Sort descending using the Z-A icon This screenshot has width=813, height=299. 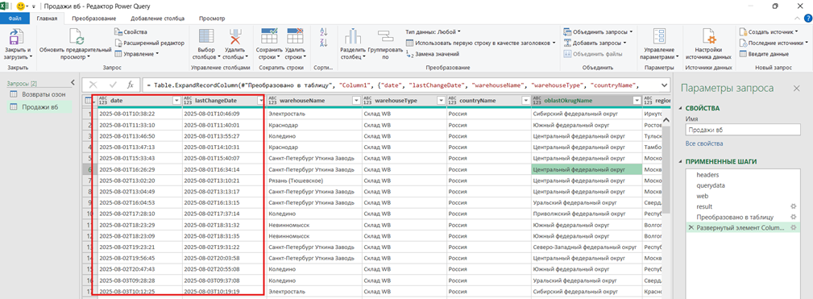(325, 43)
